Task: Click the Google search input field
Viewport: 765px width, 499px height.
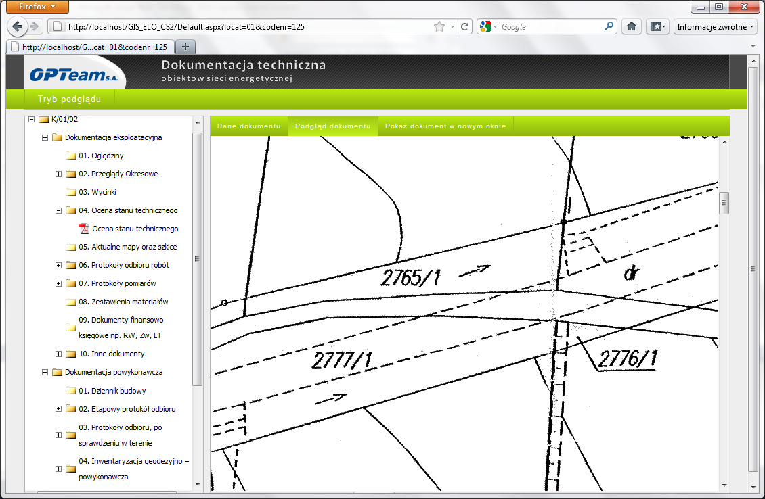Action: pyautogui.click(x=551, y=27)
